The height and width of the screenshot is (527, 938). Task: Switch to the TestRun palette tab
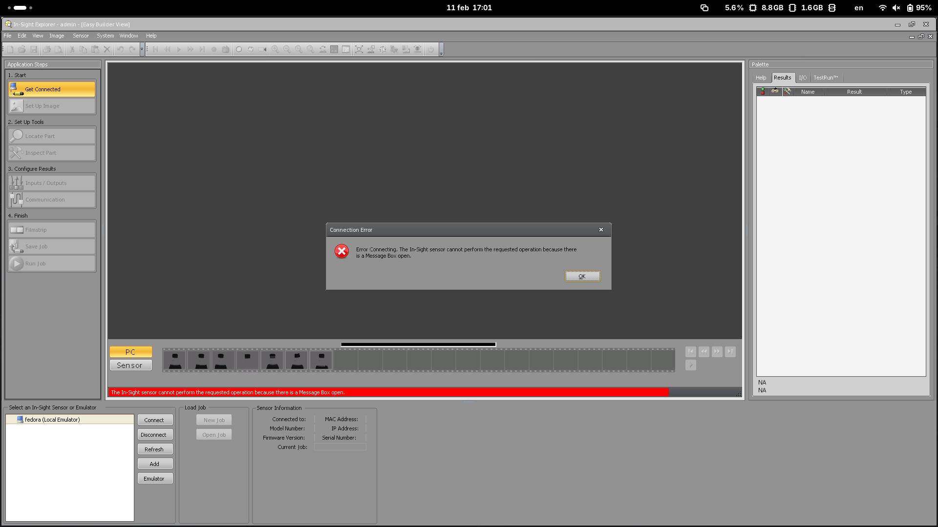click(x=825, y=78)
